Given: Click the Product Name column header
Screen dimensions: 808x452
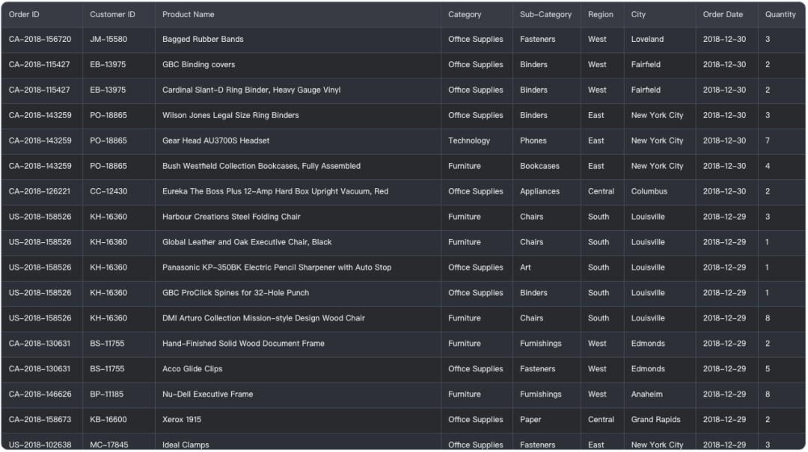Looking at the screenshot, I should 188,14.
